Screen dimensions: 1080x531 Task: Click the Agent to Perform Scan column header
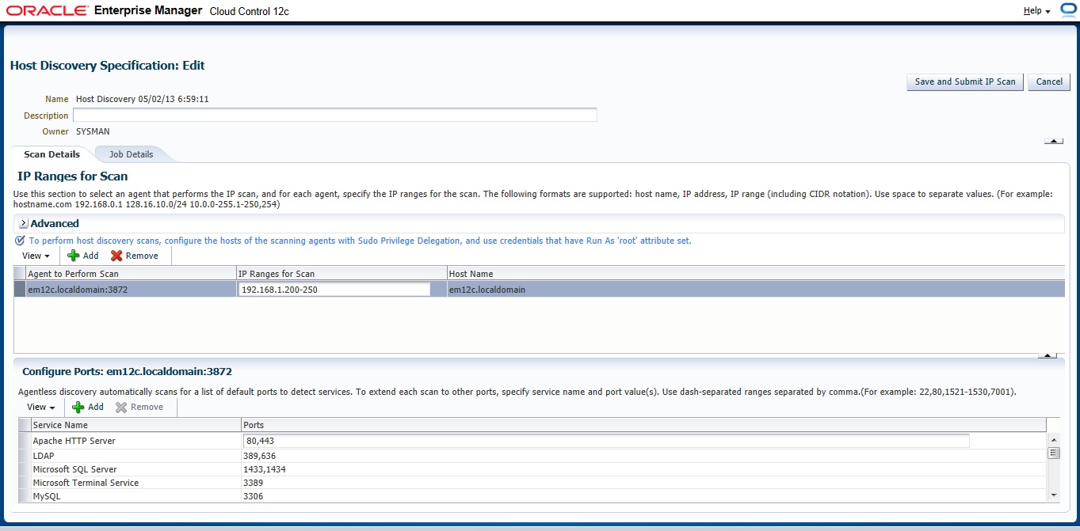131,274
